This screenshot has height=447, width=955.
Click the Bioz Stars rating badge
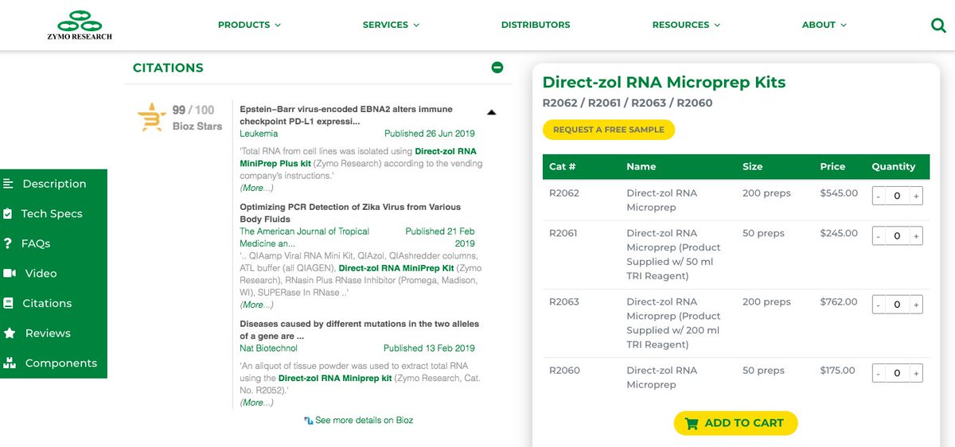click(180, 118)
